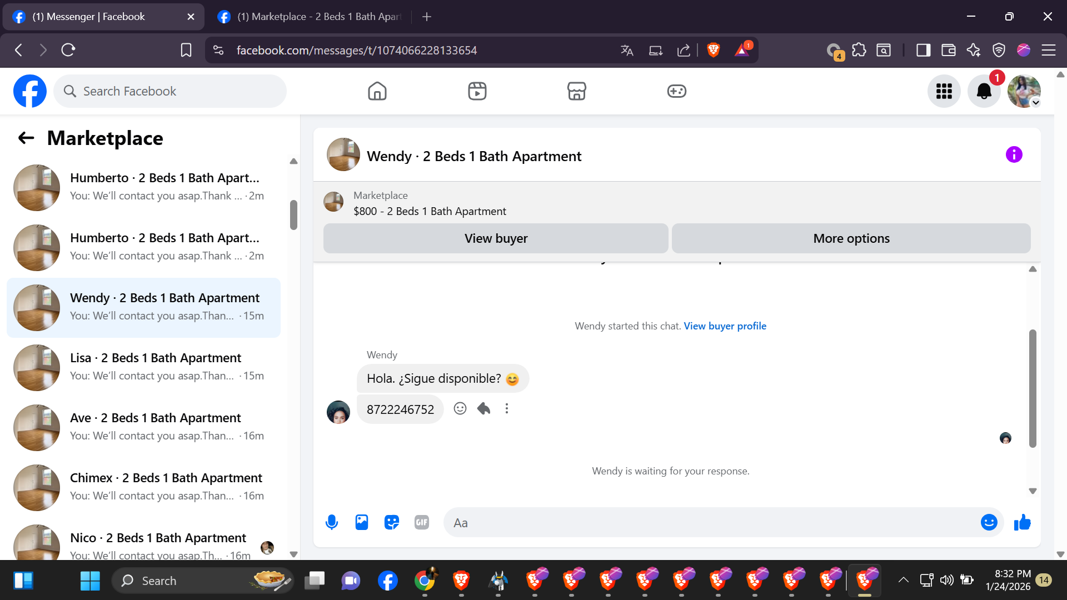1067x600 pixels.
Task: Switch to the Marketplace browser tab
Action: coord(311,17)
